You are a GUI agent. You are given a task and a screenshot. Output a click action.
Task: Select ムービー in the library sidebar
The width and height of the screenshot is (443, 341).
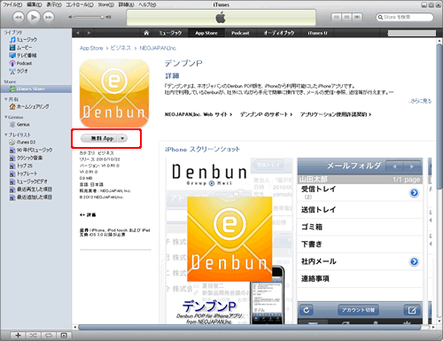pos(20,48)
